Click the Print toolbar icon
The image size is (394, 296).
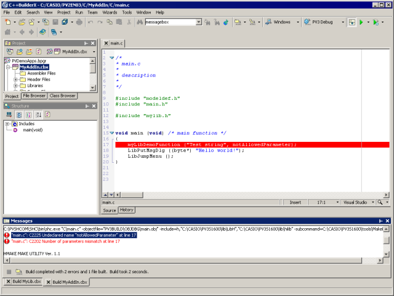click(x=79, y=22)
